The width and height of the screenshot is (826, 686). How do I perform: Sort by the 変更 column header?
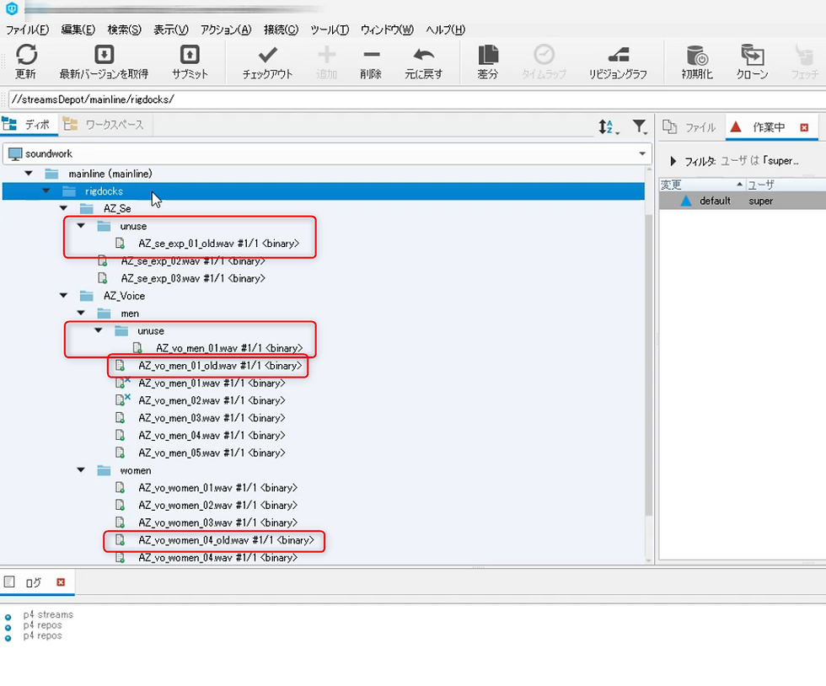(x=701, y=185)
